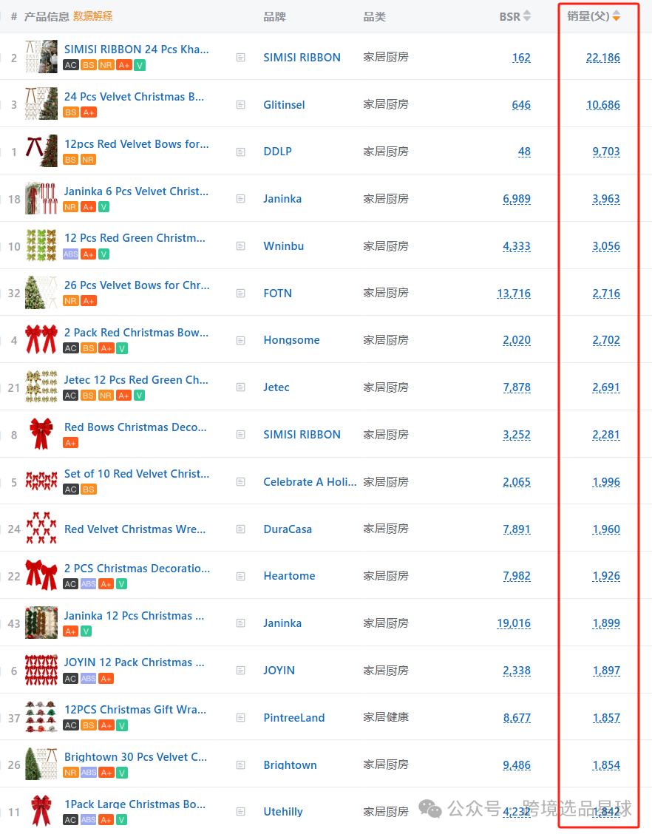Screen dimensions: 652x834
Task: Click BSR value 162
Action: [x=521, y=58]
